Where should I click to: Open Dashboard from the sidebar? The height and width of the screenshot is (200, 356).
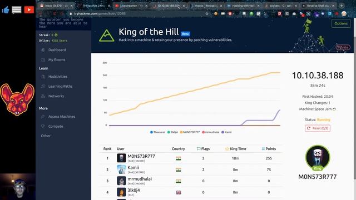tap(57, 50)
